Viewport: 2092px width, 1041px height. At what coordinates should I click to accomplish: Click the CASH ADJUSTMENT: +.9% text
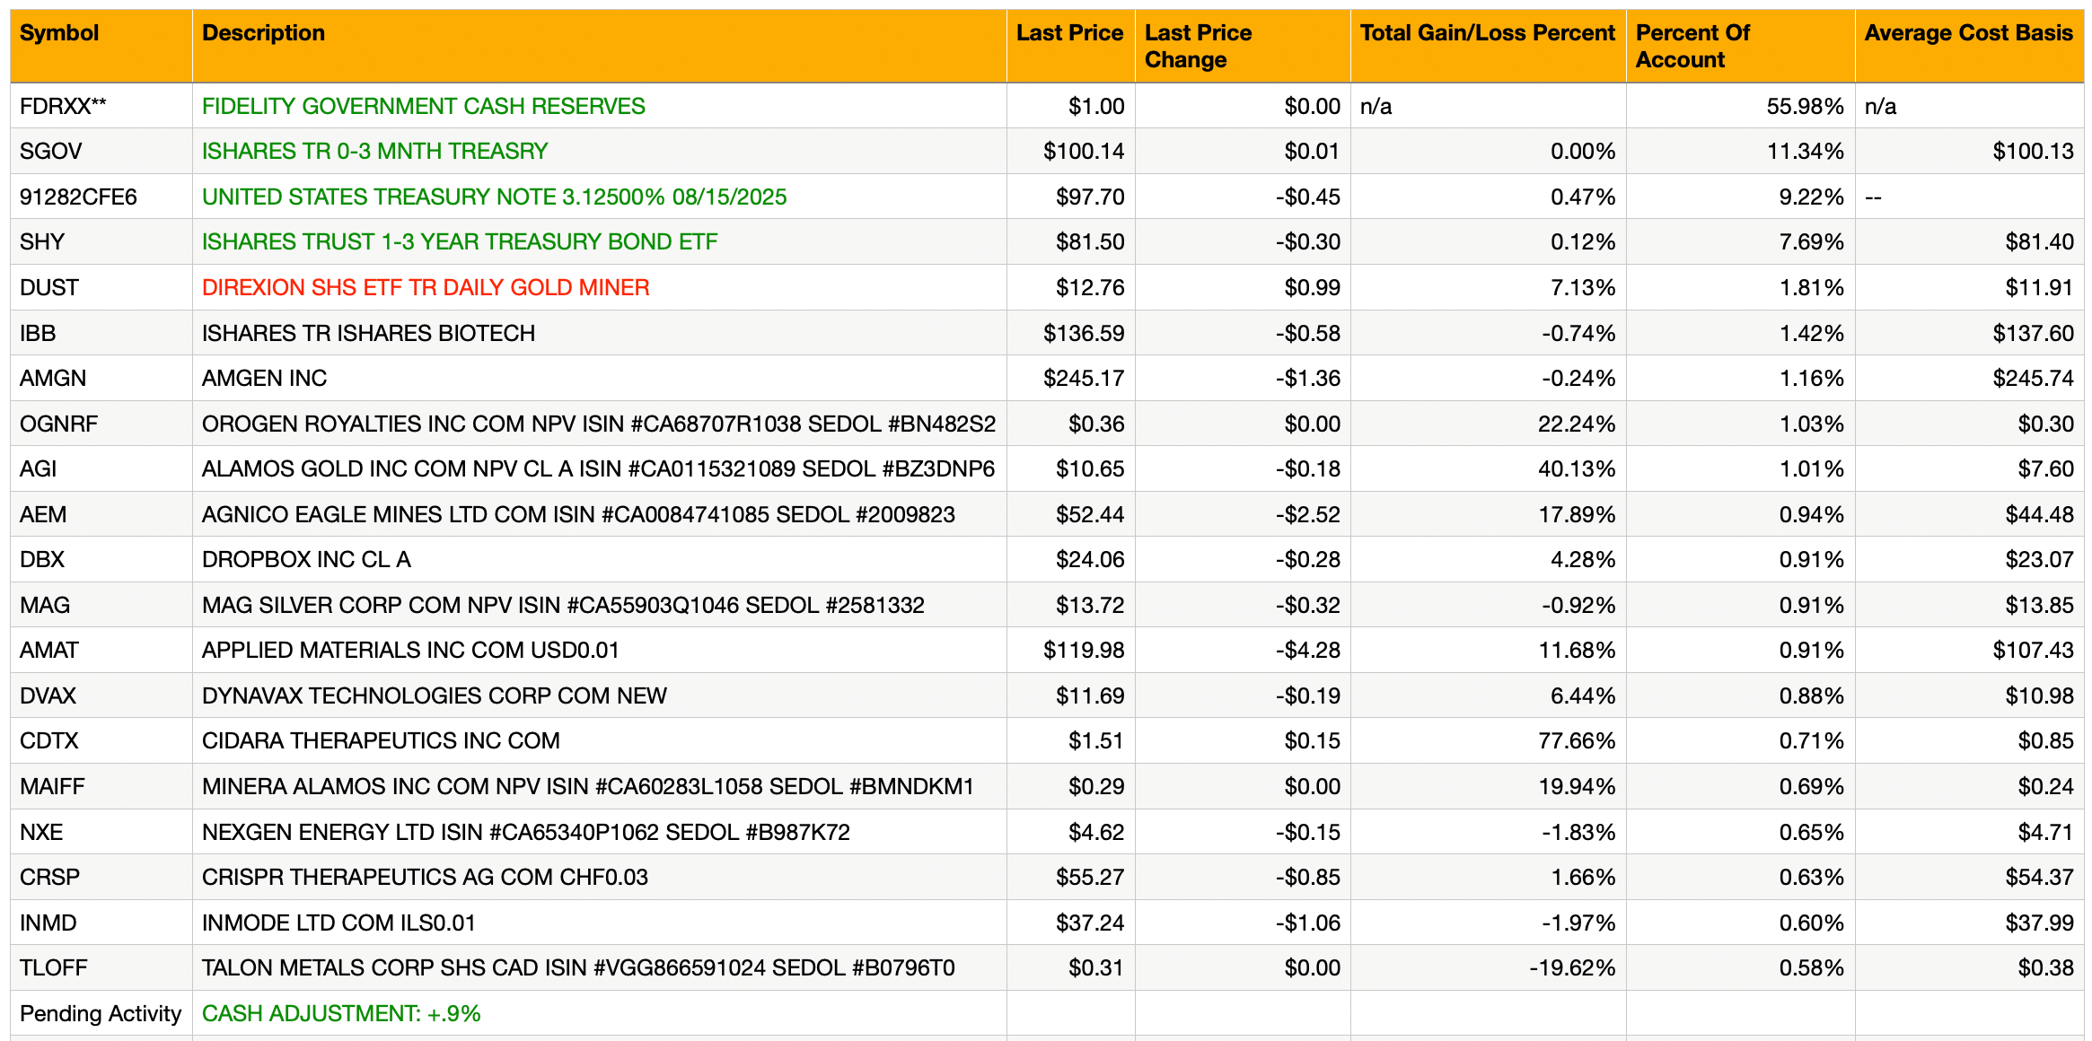pyautogui.click(x=341, y=1014)
